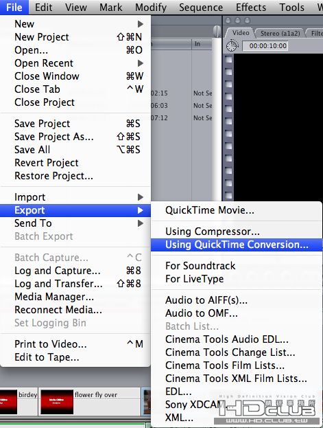Screen dimensions: 323x428
Task: Open the Effects menu
Action: coord(251,8)
